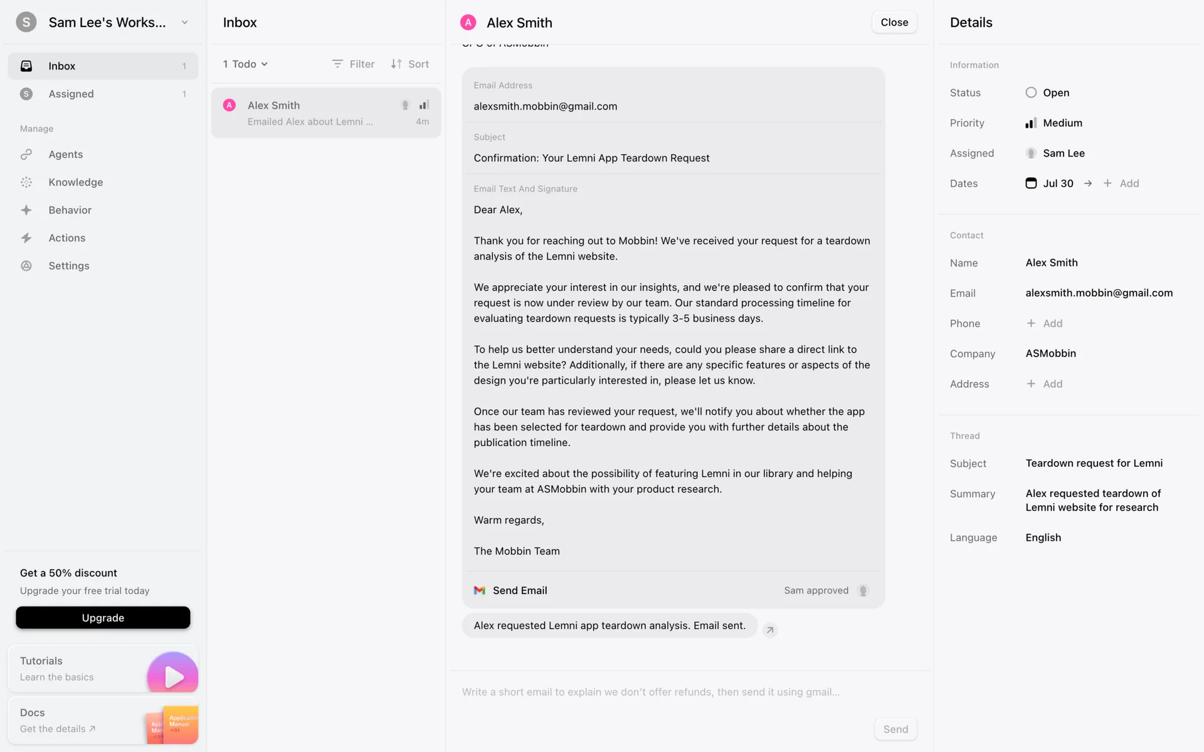Screen dimensions: 1204x752
Task: Click the arrow icon next to email sent summary
Action: (x=770, y=630)
